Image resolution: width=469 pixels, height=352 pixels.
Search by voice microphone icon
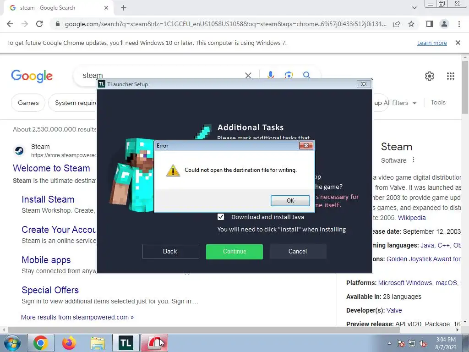[x=271, y=75]
